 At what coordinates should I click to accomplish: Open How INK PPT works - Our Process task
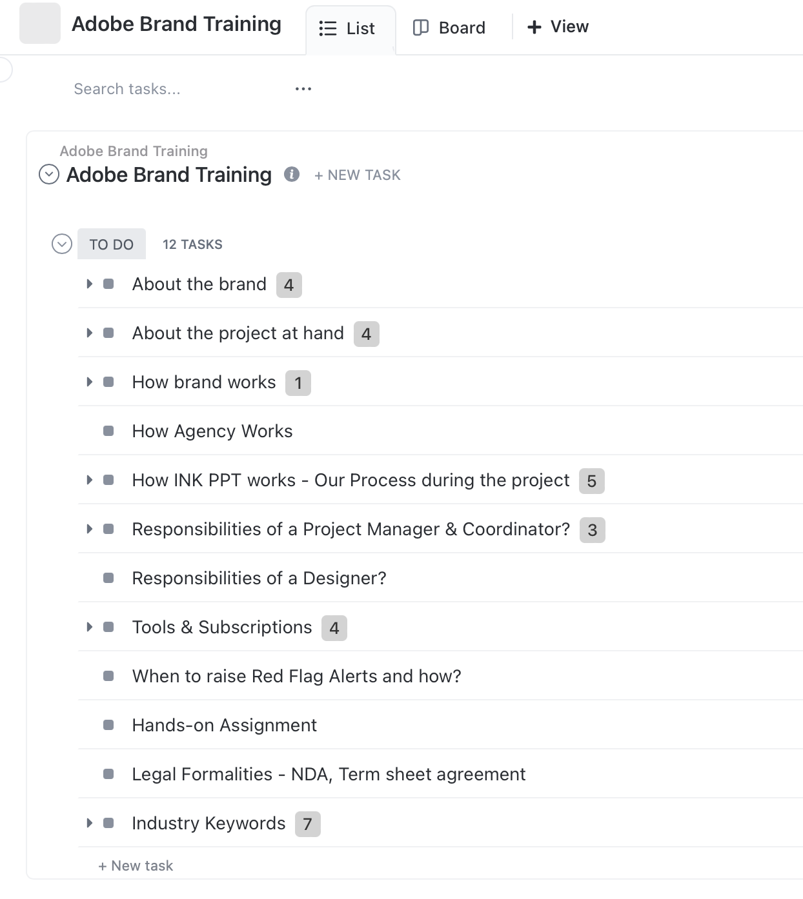coord(351,480)
